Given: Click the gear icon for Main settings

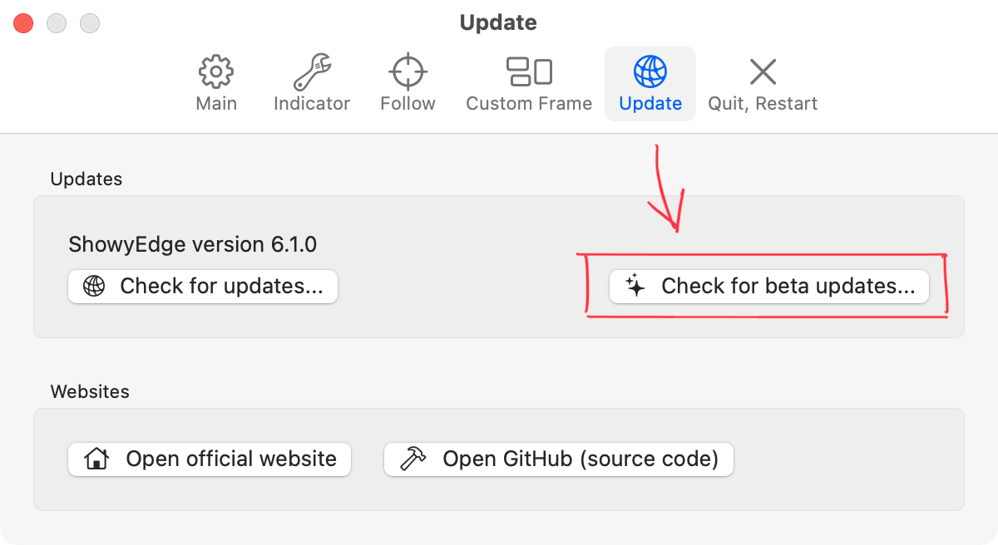Looking at the screenshot, I should click(216, 71).
